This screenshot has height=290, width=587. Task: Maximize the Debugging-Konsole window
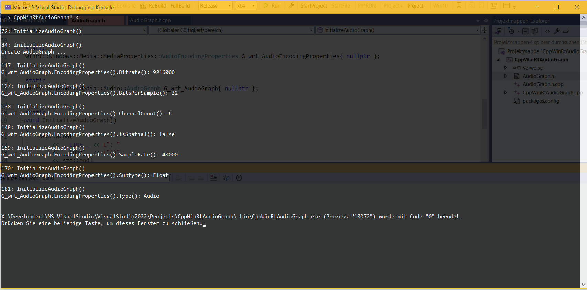point(557,7)
